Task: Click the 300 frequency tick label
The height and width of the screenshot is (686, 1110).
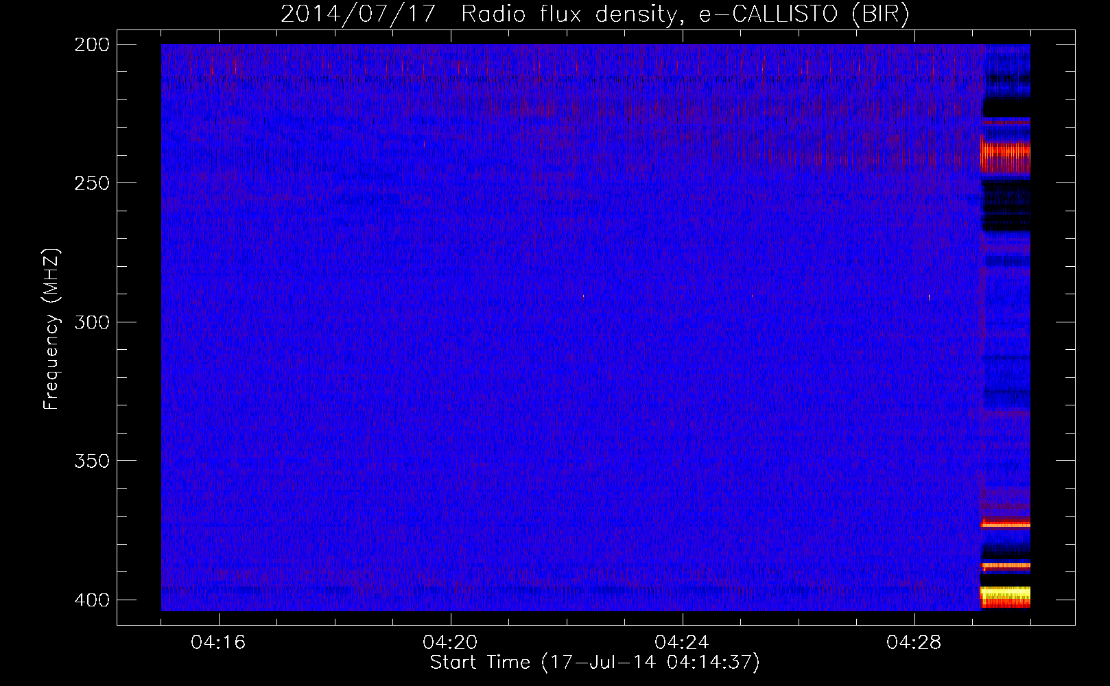Action: click(92, 322)
